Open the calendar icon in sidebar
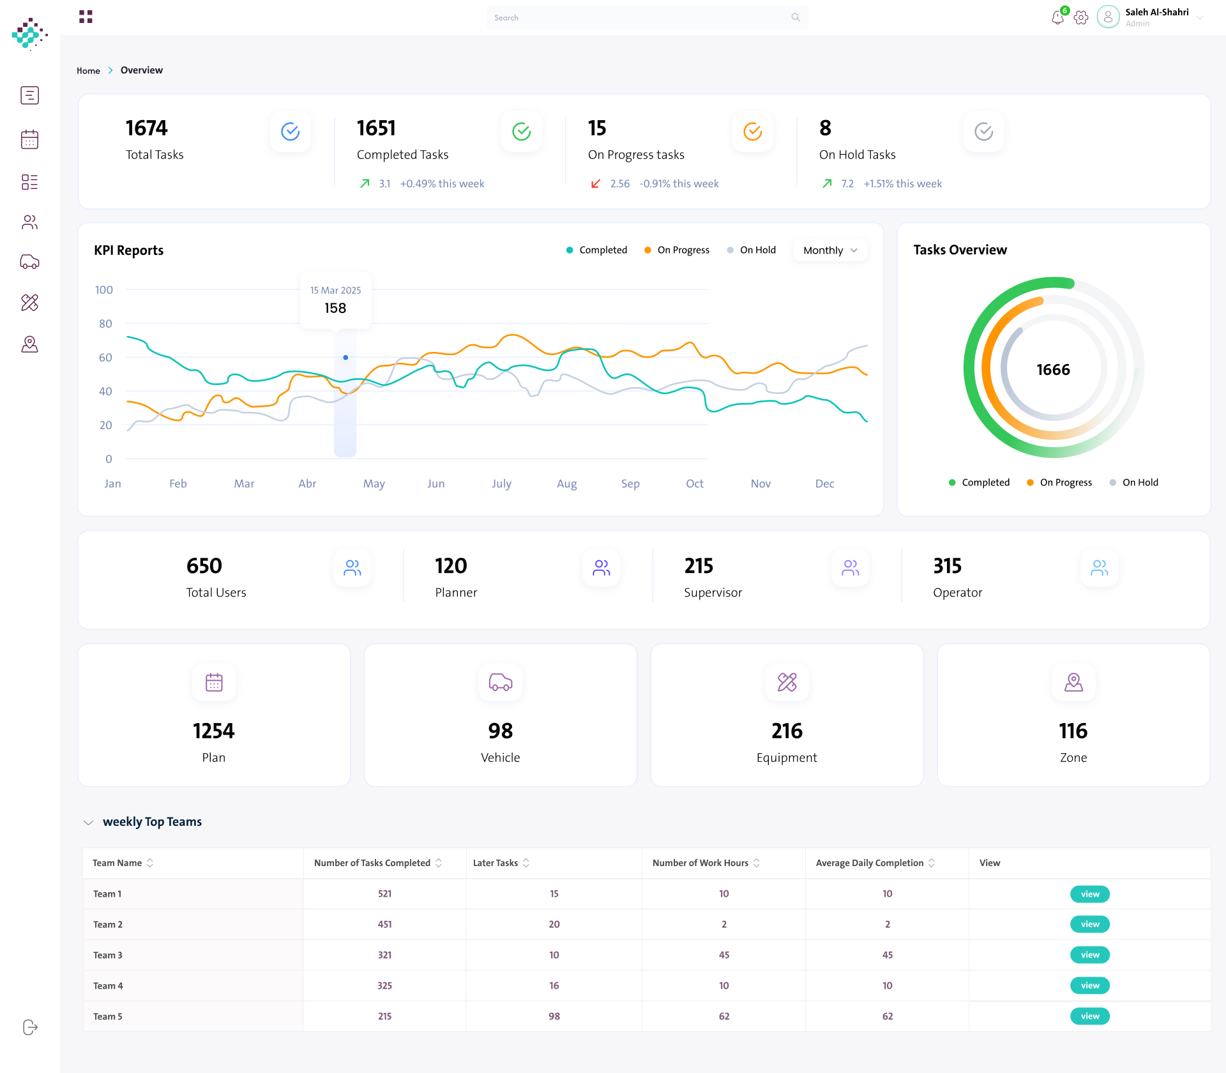Image resolution: width=1226 pixels, height=1073 pixels. pos(29,139)
